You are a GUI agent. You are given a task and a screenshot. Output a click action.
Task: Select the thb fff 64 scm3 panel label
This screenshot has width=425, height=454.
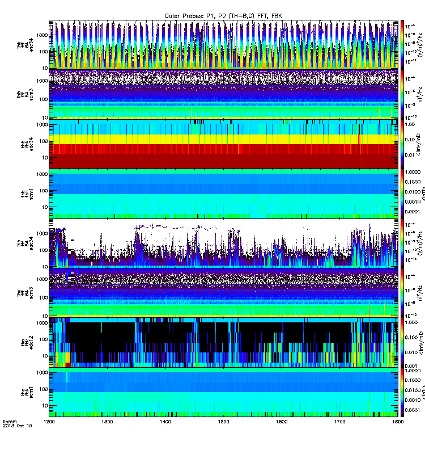[x=25, y=95]
